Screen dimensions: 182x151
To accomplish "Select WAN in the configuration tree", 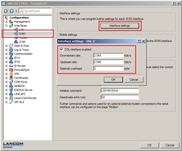I will 22,34.
